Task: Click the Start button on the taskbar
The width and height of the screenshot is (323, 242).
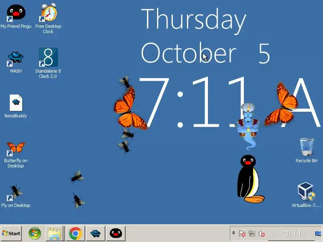Action: pos(11,234)
